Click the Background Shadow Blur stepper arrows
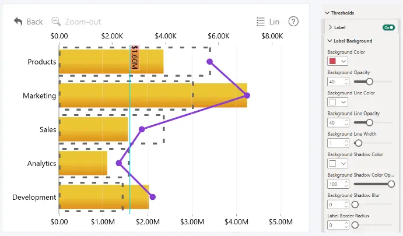The width and height of the screenshot is (403, 236). (x=346, y=205)
